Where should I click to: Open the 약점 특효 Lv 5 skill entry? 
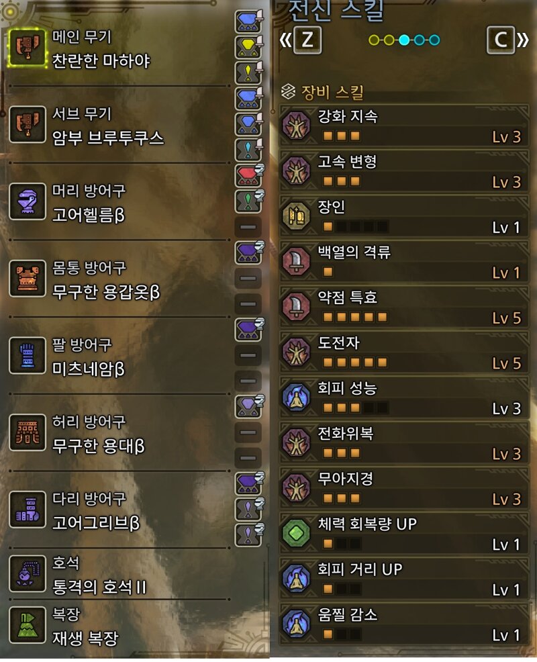point(404,307)
